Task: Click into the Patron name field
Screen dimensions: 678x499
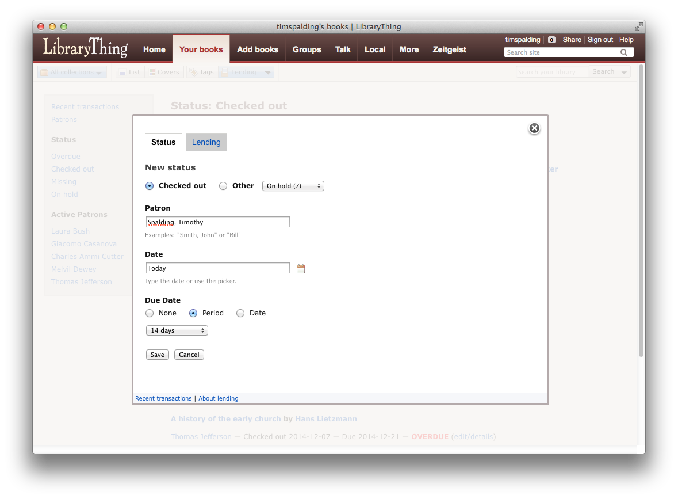Action: [217, 222]
